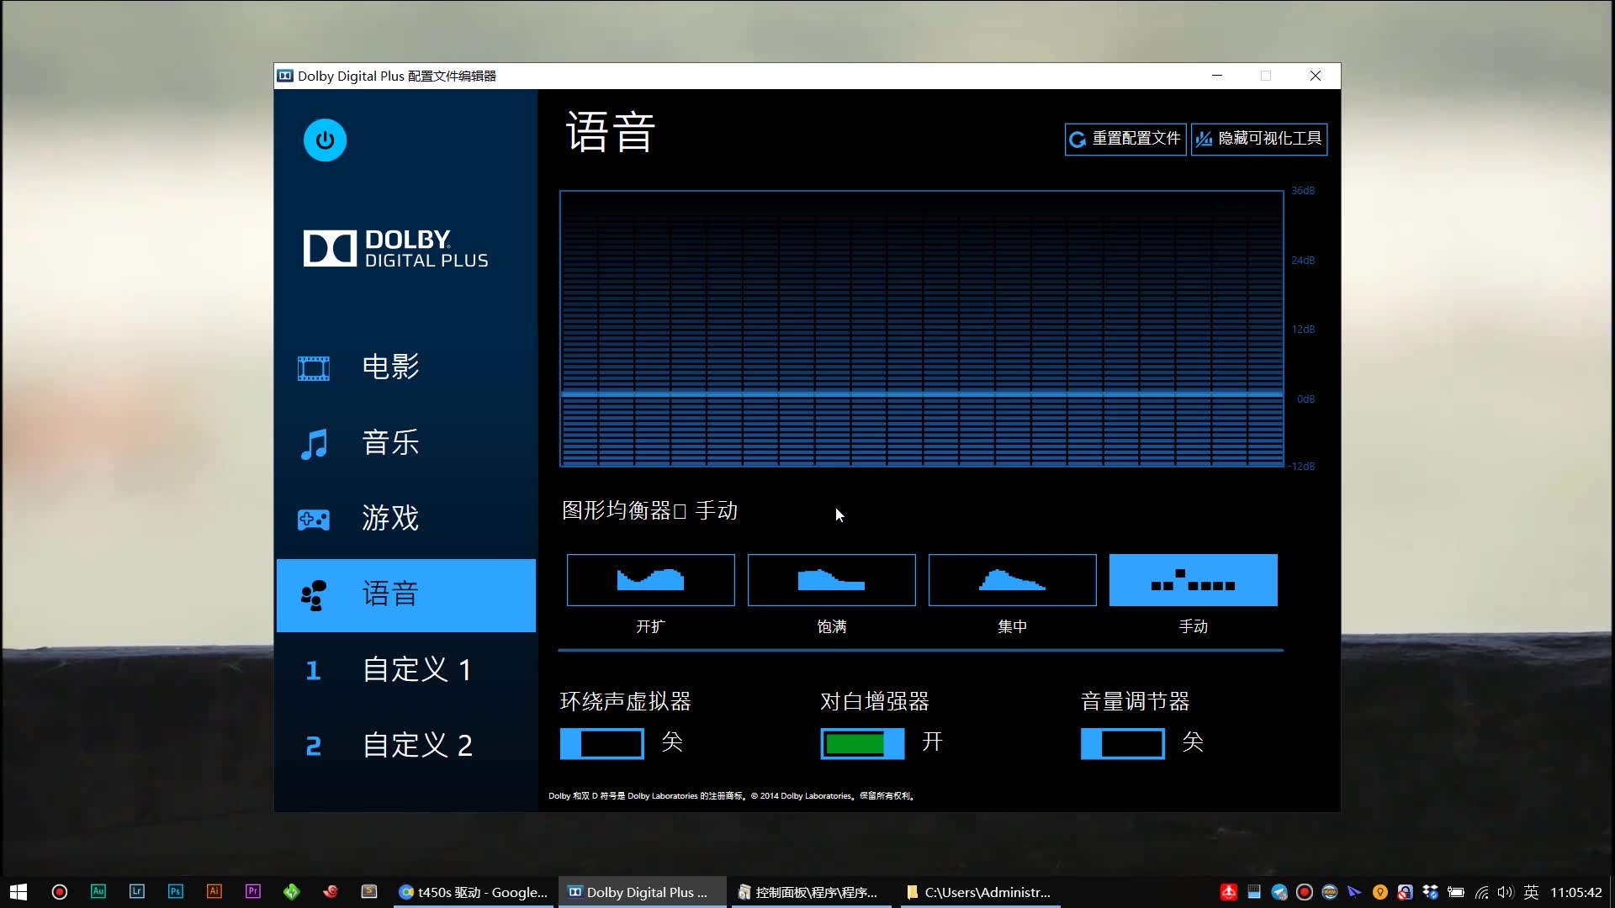Open Adobe Premiere from taskbar
1615x908 pixels.
(253, 892)
